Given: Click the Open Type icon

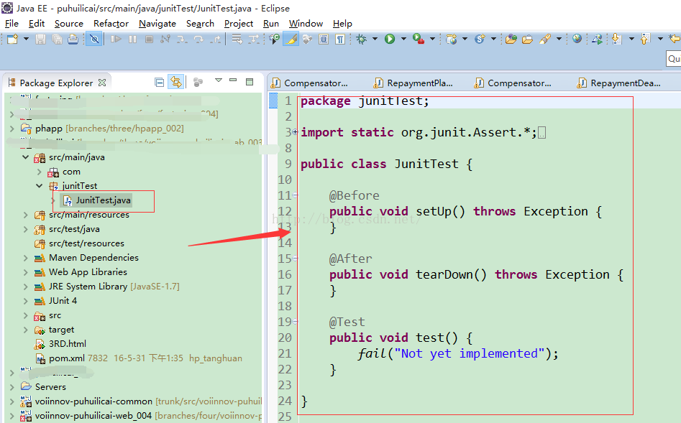Looking at the screenshot, I should click(511, 39).
